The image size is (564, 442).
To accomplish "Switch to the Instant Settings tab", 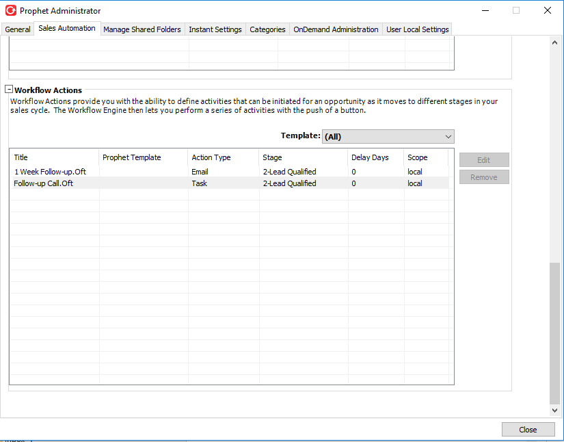I will 215,29.
